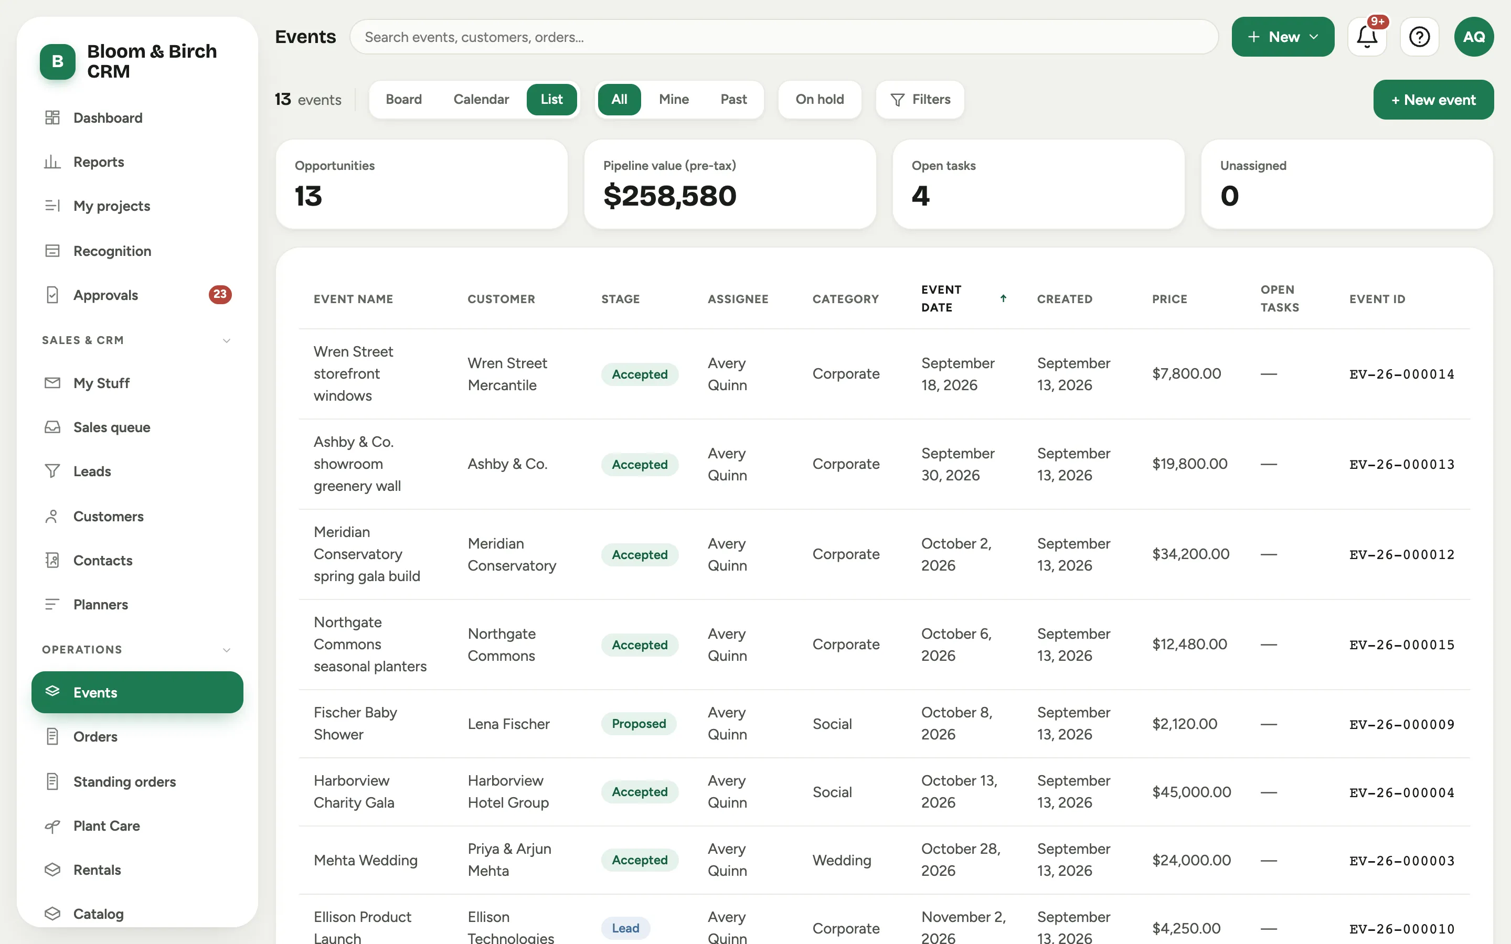Open the notifications bell
Viewport: 1511px width, 944px height.
click(1367, 37)
